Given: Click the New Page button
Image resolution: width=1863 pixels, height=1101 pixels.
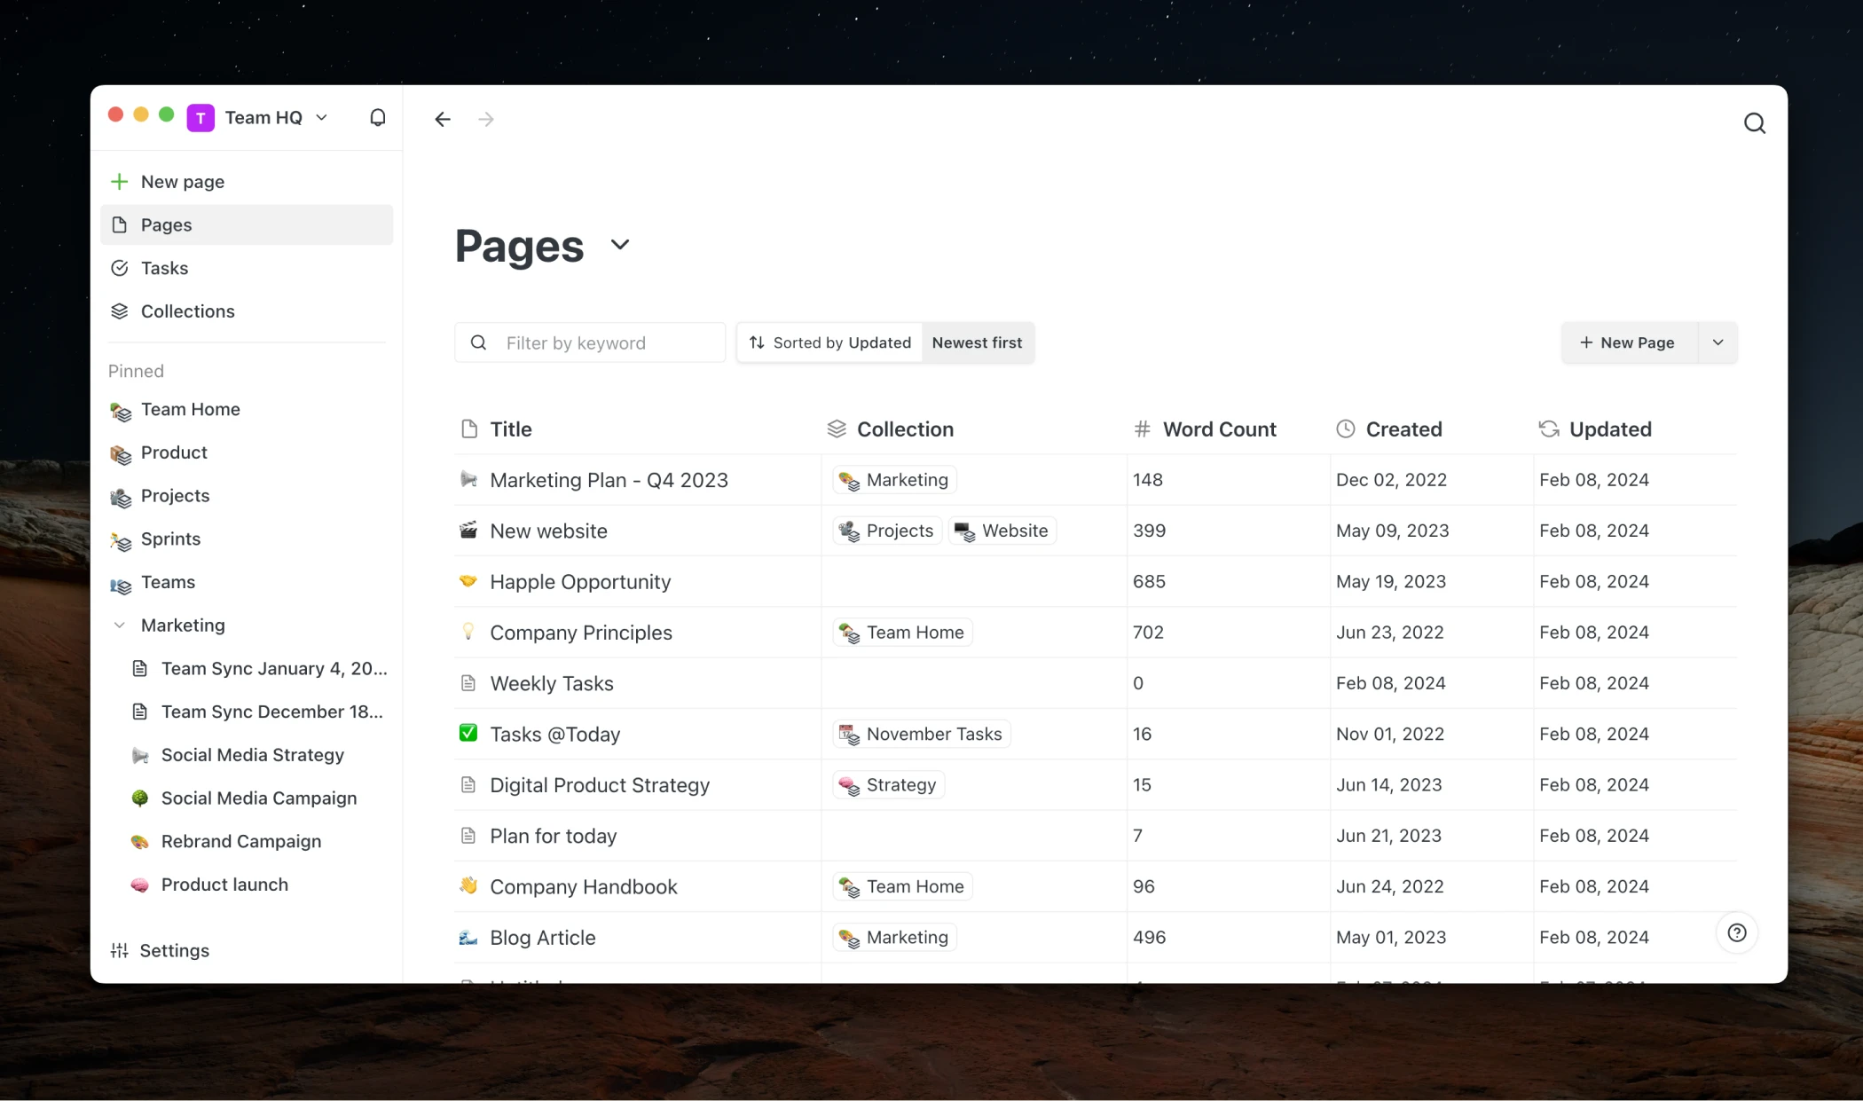Looking at the screenshot, I should pos(1628,342).
